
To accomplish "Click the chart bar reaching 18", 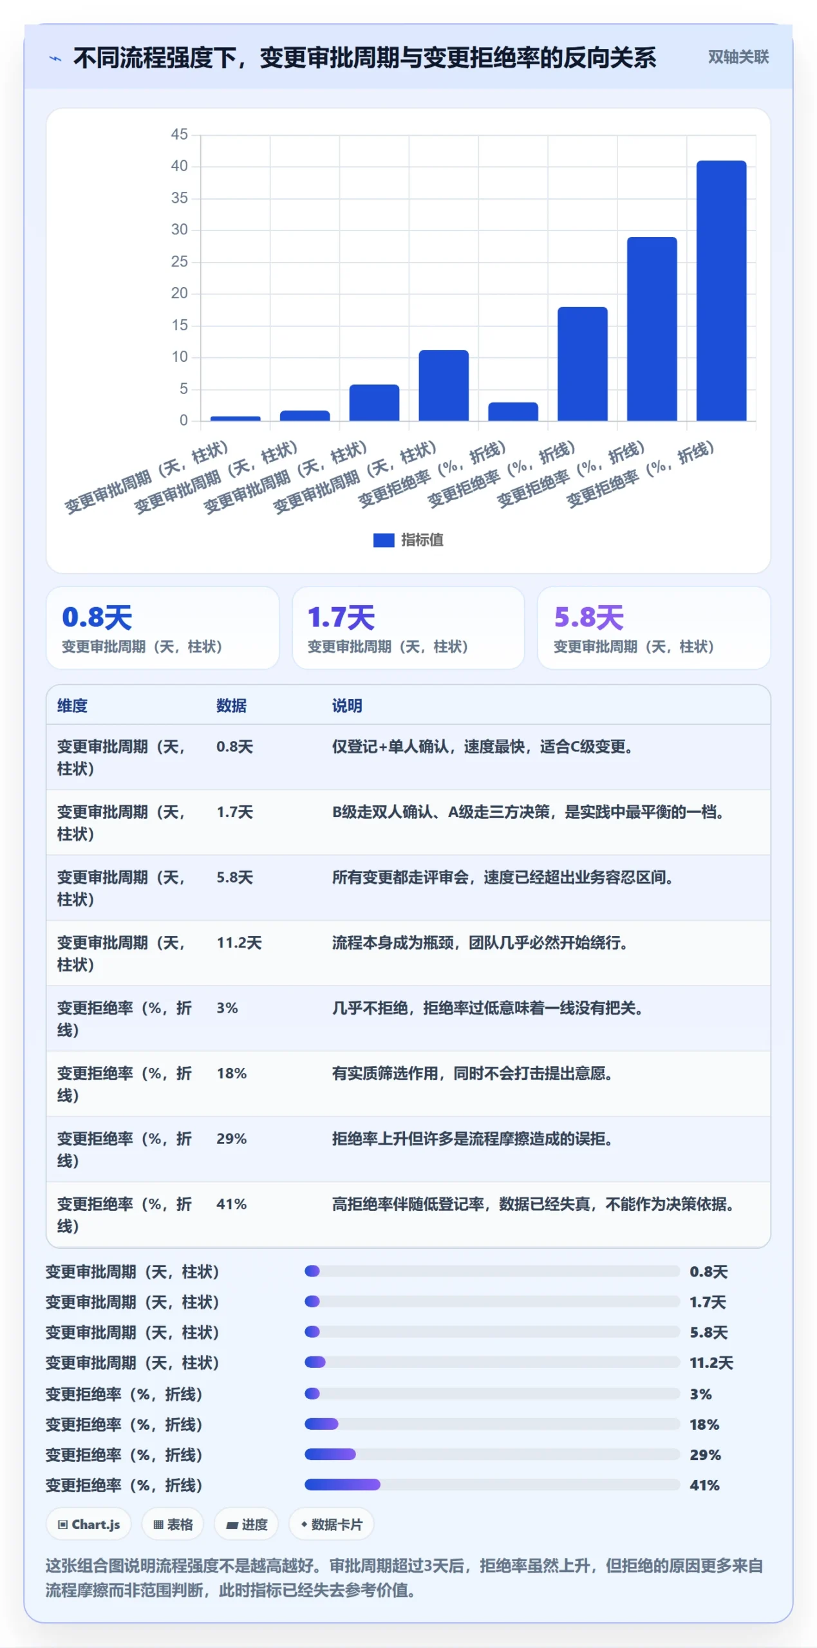I will click(x=581, y=364).
